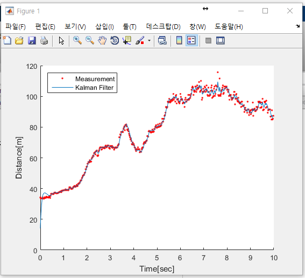Click the New Figure toolbar icon

(x=7, y=41)
